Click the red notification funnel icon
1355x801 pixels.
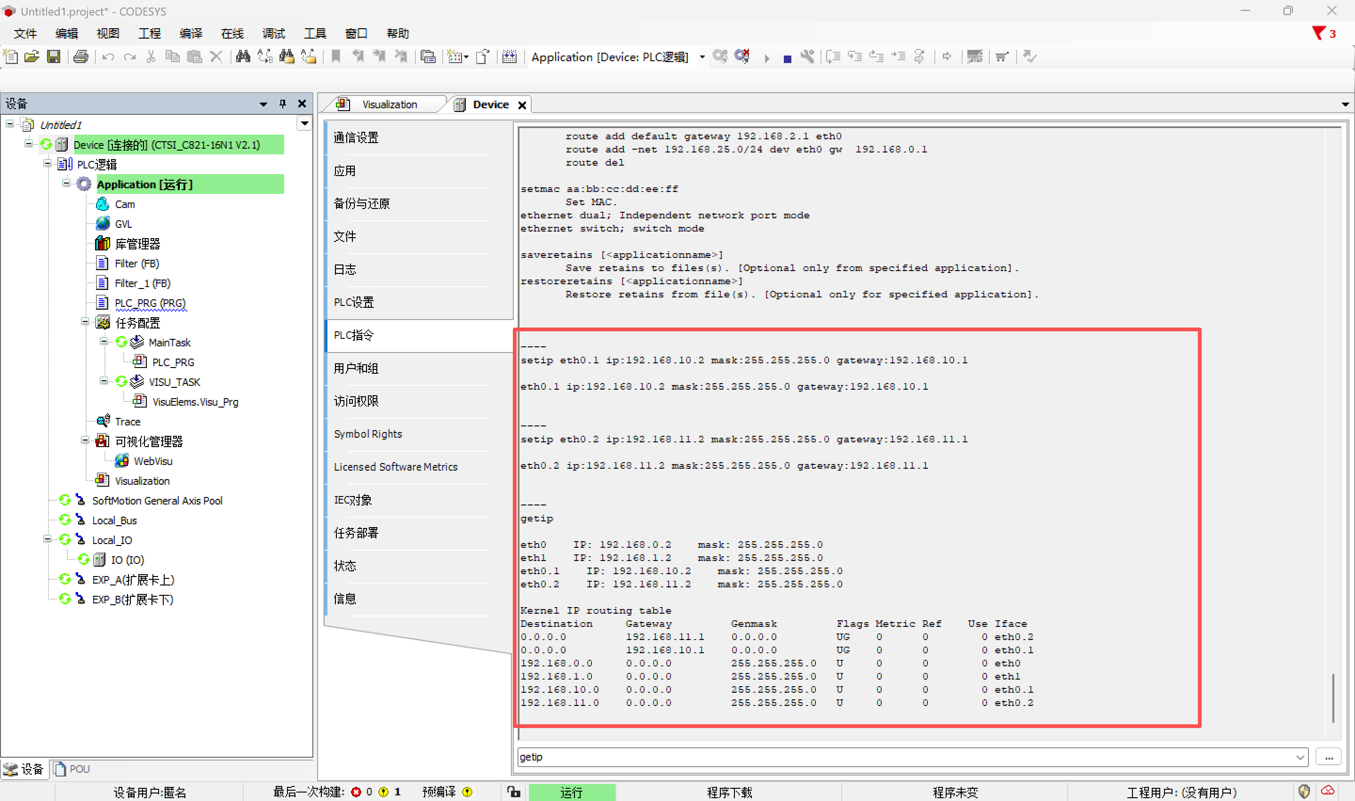click(x=1318, y=33)
